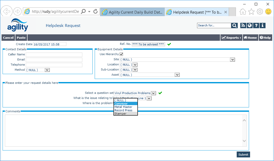Image resolution: width=274 pixels, height=161 pixels.
Task: Open Internet Explorer settings gear
Action: coord(260,12)
